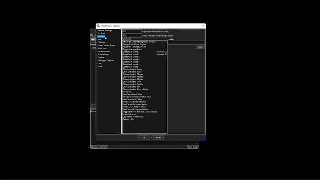The width and height of the screenshot is (320, 180).
Task: Open the Java settings category
Action: (x=99, y=39)
